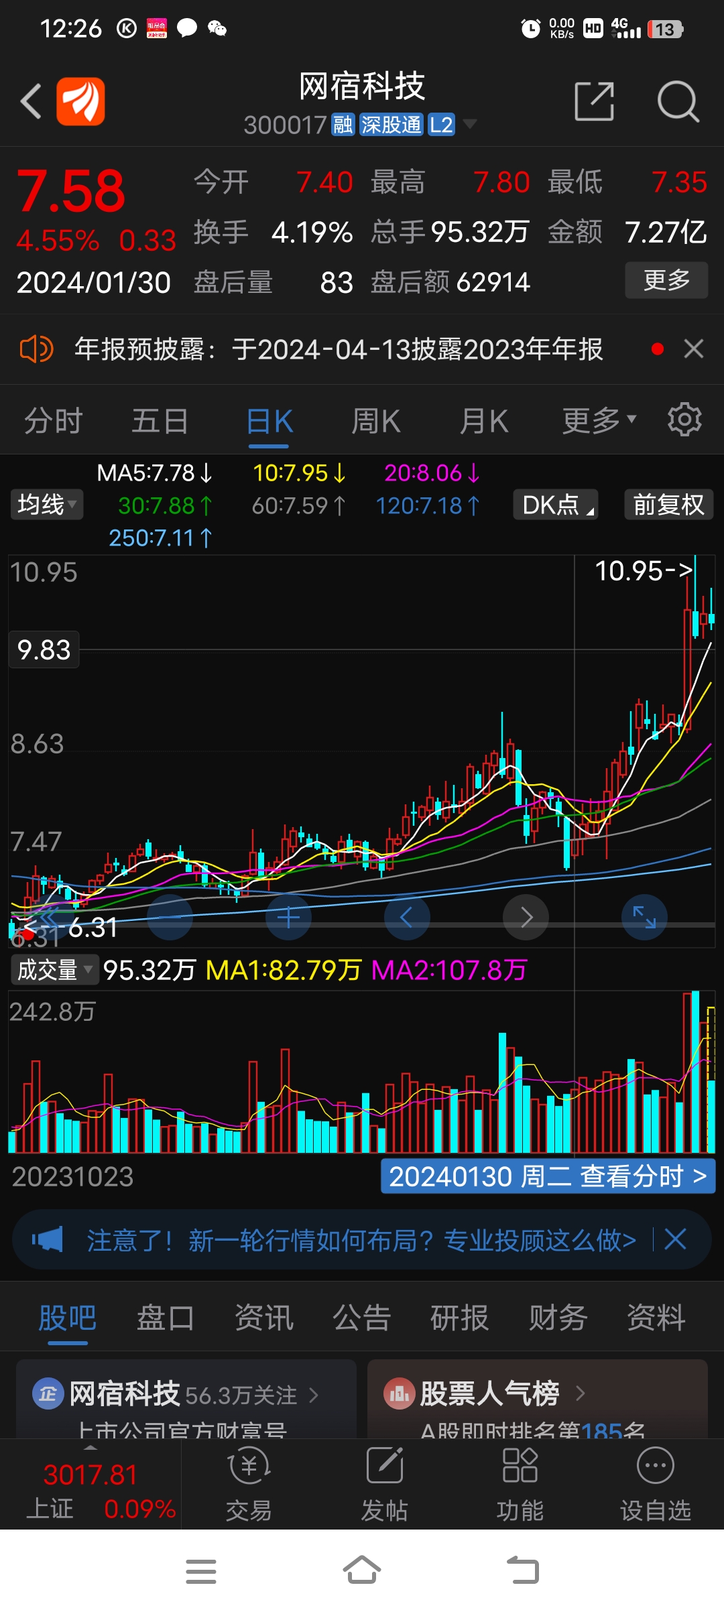This screenshot has width=724, height=1614.
Task: Tap the zoom-in plus chart button
Action: click(288, 917)
